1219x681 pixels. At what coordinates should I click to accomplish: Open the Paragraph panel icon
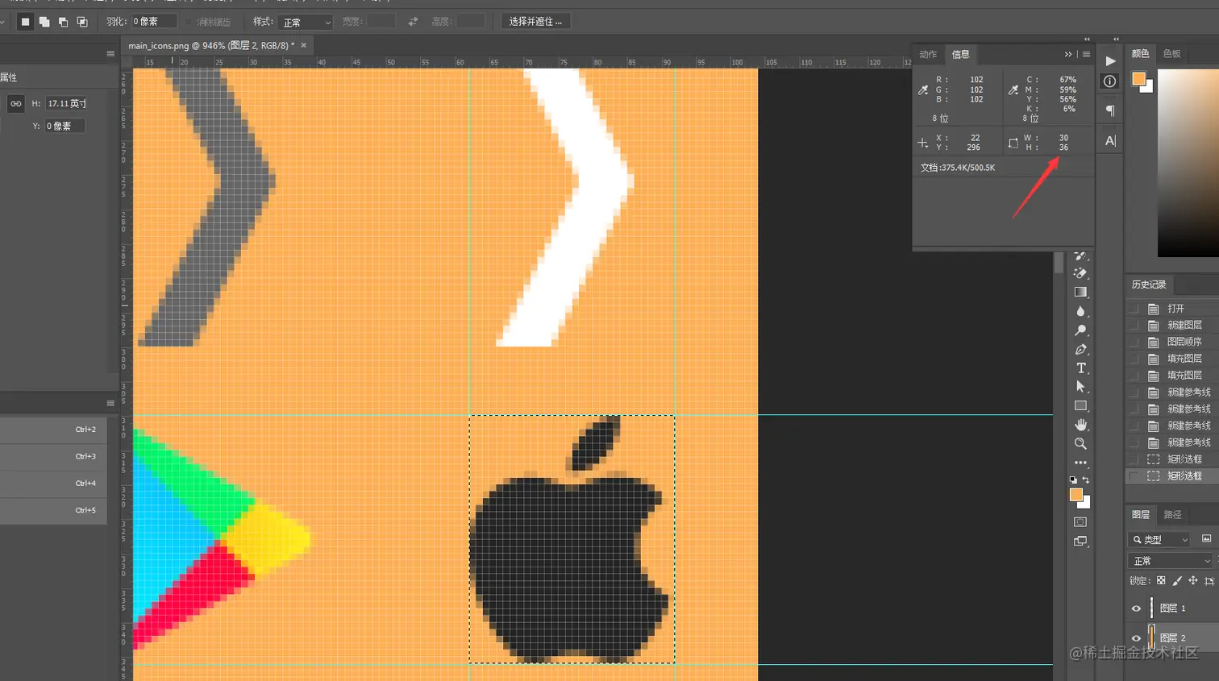click(x=1110, y=110)
